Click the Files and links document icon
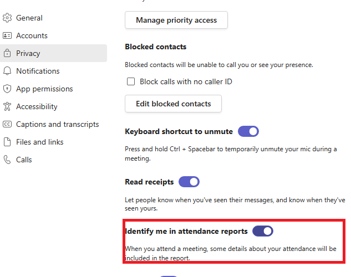The image size is (351, 277). pos(7,142)
